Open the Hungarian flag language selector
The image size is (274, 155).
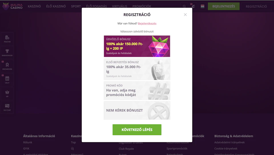pos(203,6)
